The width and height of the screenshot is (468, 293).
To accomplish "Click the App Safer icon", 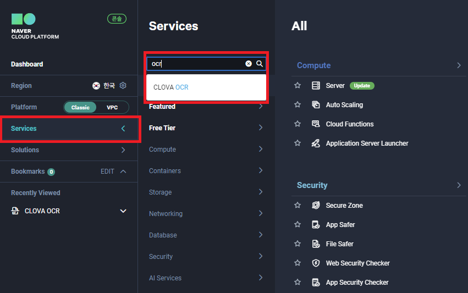I will pyautogui.click(x=316, y=224).
